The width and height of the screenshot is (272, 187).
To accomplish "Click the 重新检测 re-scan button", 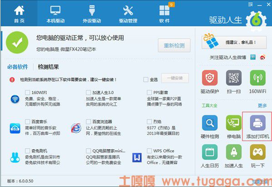I will (x=174, y=45).
